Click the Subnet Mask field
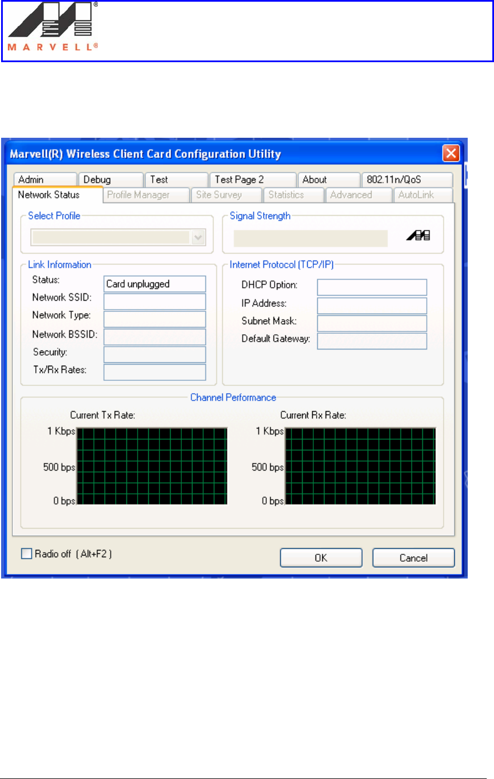Viewport: 494px width, 779px height. [x=372, y=323]
